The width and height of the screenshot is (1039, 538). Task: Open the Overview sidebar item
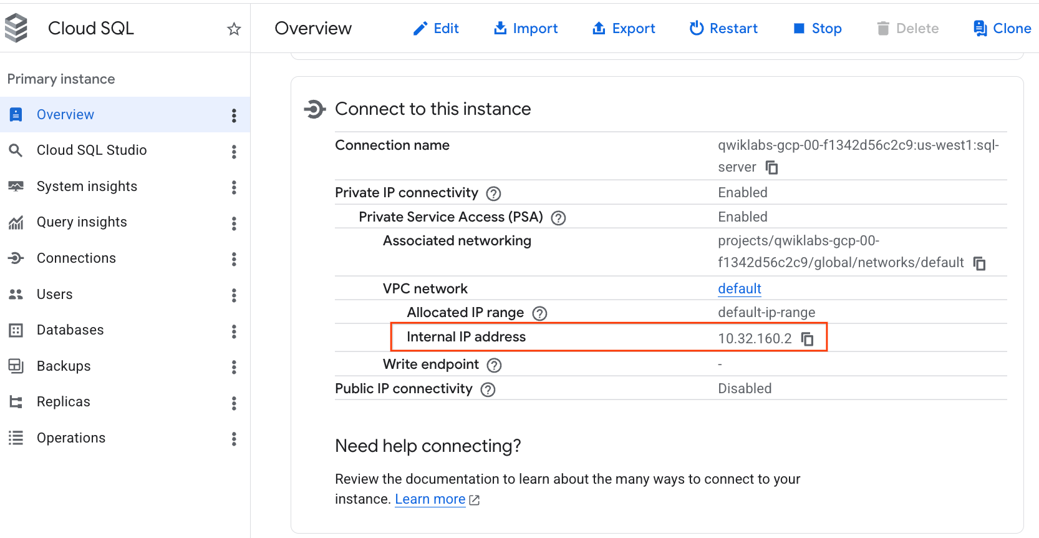(125, 114)
